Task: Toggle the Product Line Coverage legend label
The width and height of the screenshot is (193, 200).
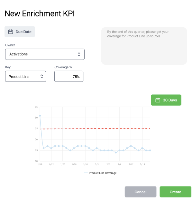Action: (103, 173)
